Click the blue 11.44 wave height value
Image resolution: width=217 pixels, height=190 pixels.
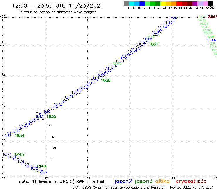[211, 40]
